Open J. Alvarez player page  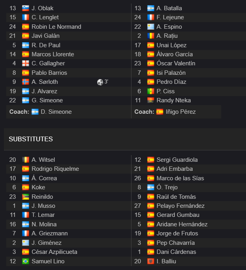44,91
